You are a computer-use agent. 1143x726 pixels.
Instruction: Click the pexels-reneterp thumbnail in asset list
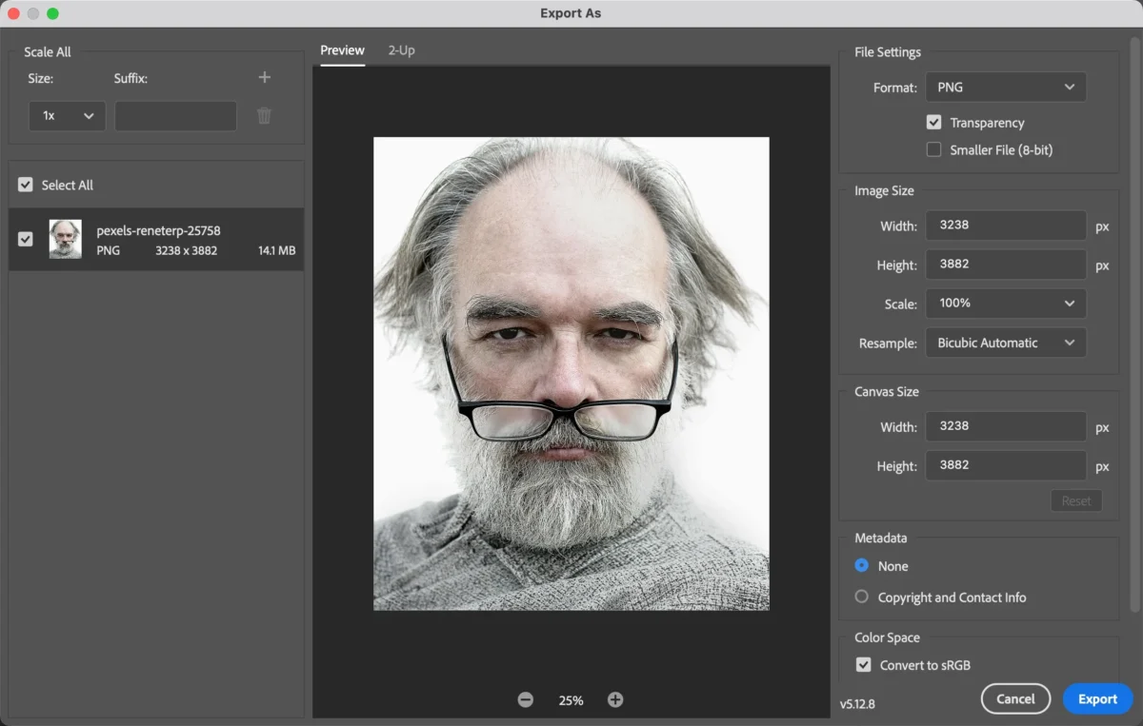click(66, 240)
